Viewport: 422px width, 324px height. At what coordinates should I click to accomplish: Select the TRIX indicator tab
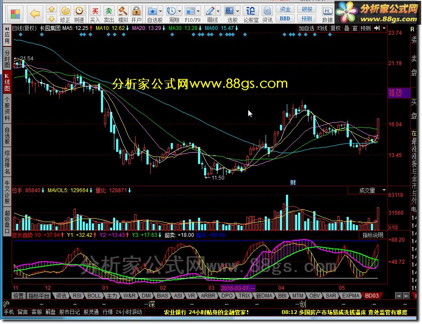coord(244,296)
